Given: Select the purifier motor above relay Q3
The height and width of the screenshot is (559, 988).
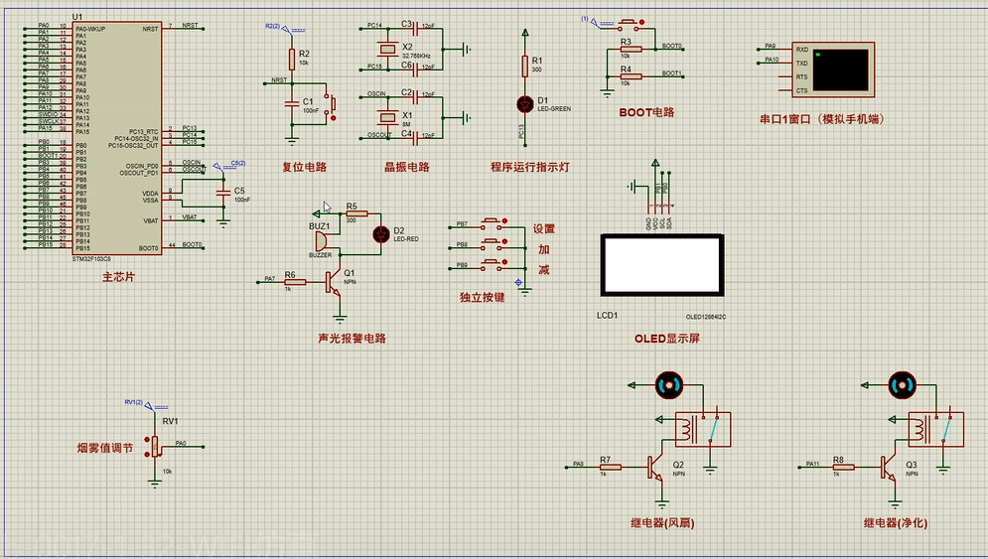Looking at the screenshot, I should click(902, 385).
